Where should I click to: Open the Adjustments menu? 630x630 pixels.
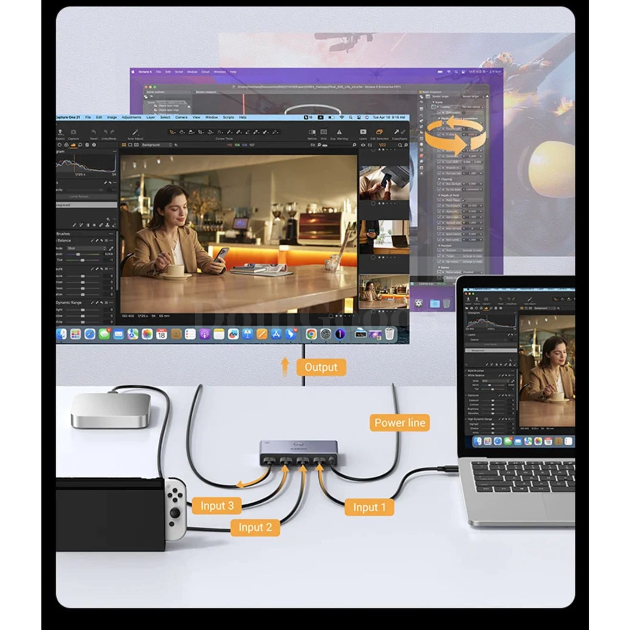tap(131, 117)
